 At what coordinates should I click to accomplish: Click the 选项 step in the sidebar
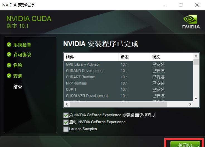[18, 65]
